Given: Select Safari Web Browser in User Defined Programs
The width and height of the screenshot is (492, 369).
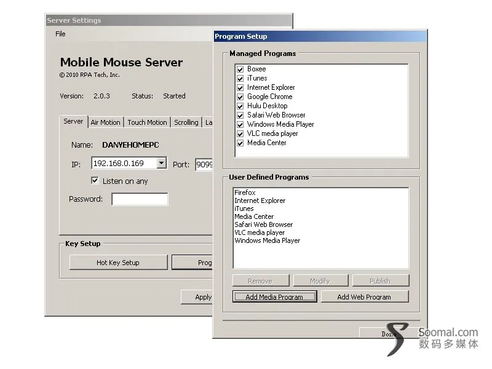Looking at the screenshot, I should click(264, 224).
